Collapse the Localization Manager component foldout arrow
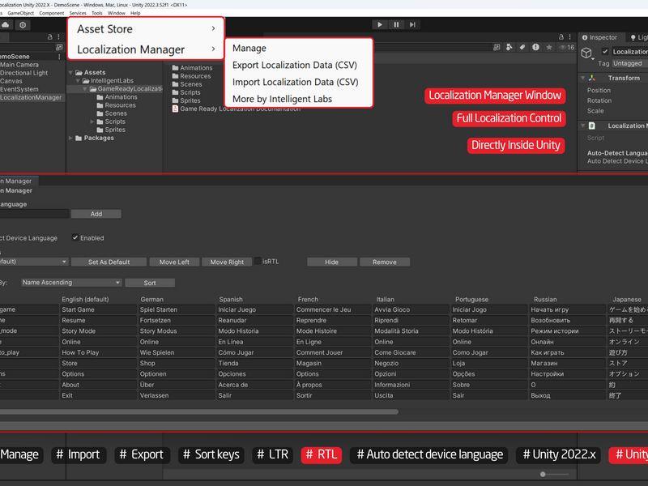The image size is (648, 486). [582, 126]
